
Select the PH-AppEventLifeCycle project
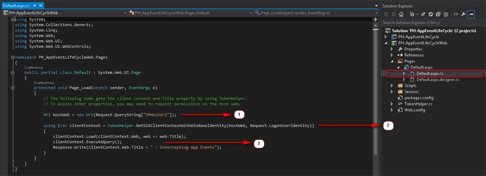coord(419,37)
